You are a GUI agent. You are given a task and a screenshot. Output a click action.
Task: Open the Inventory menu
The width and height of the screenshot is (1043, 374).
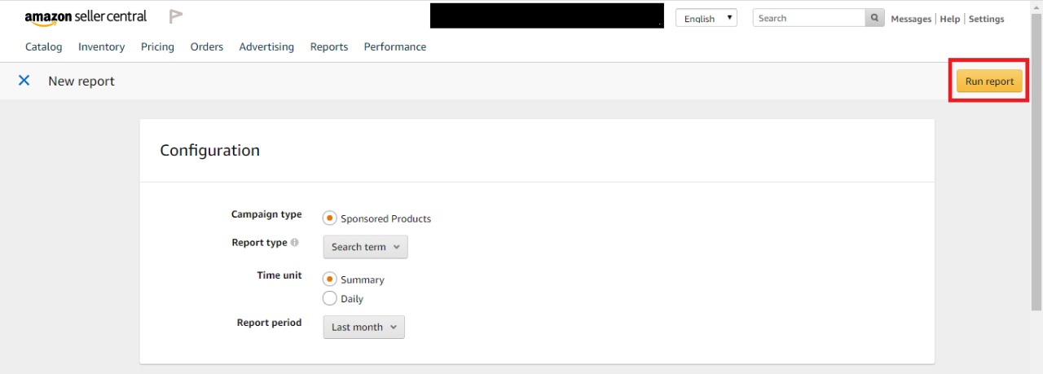(x=102, y=47)
